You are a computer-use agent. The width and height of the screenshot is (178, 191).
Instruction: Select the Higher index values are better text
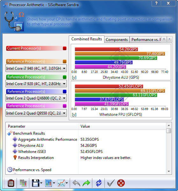click(106, 158)
